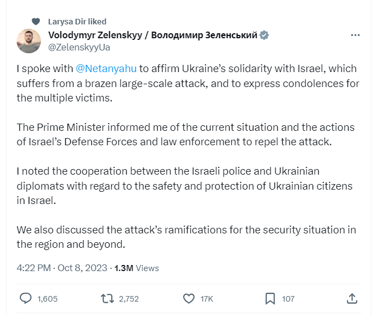384x316 pixels.
Task: Open the three-dot more options menu
Action: coord(355,35)
